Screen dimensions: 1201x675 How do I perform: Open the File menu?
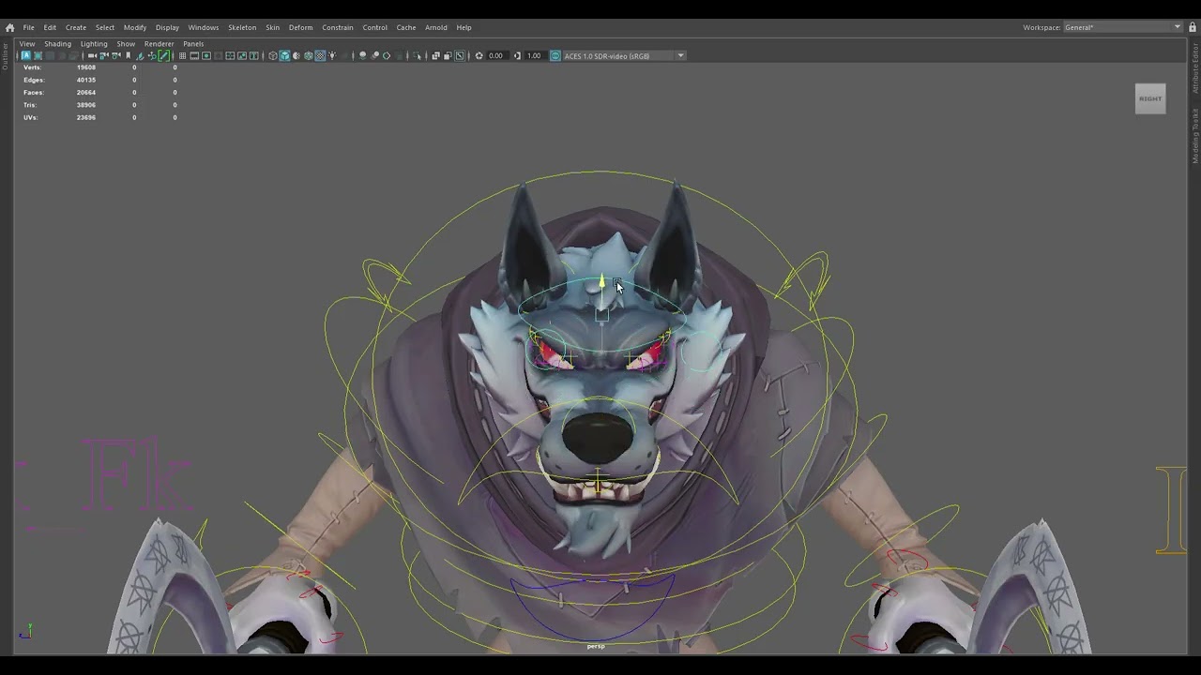[x=29, y=27]
